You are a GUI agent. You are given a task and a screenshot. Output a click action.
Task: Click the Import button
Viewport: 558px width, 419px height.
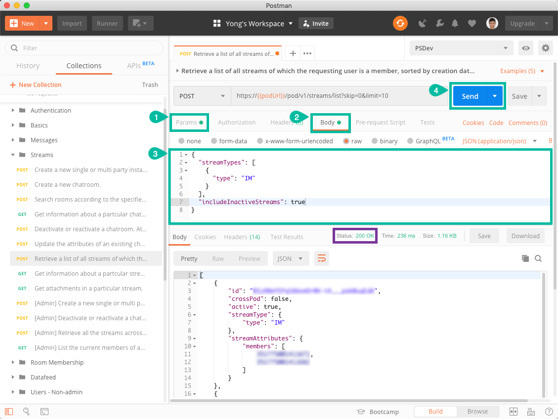72,24
